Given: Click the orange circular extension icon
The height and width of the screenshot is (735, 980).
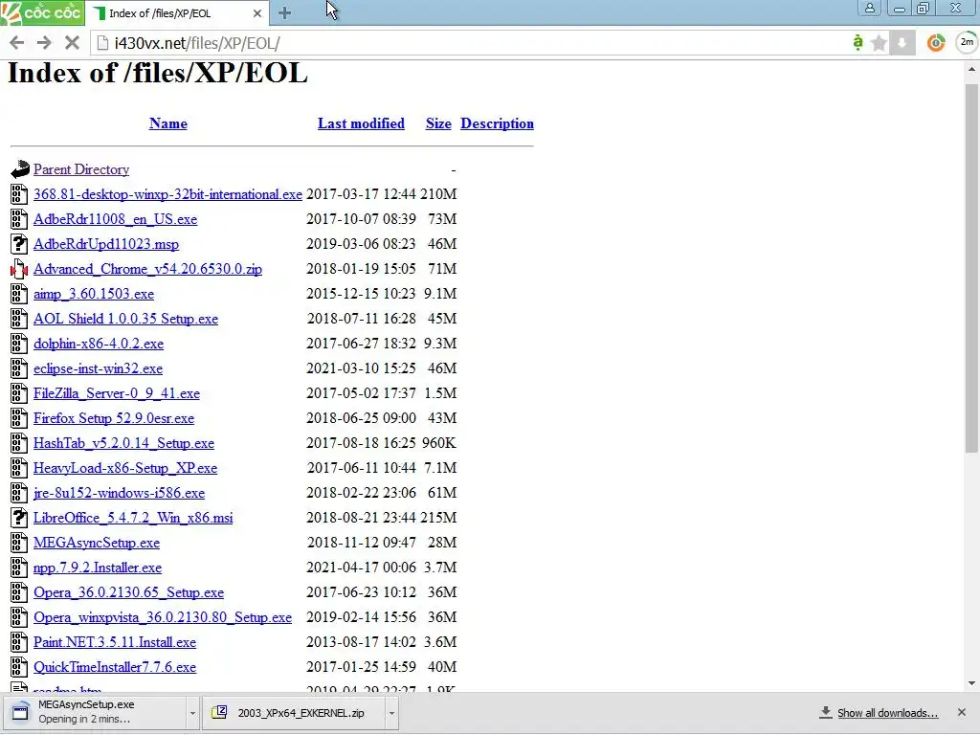Looking at the screenshot, I should (x=936, y=42).
